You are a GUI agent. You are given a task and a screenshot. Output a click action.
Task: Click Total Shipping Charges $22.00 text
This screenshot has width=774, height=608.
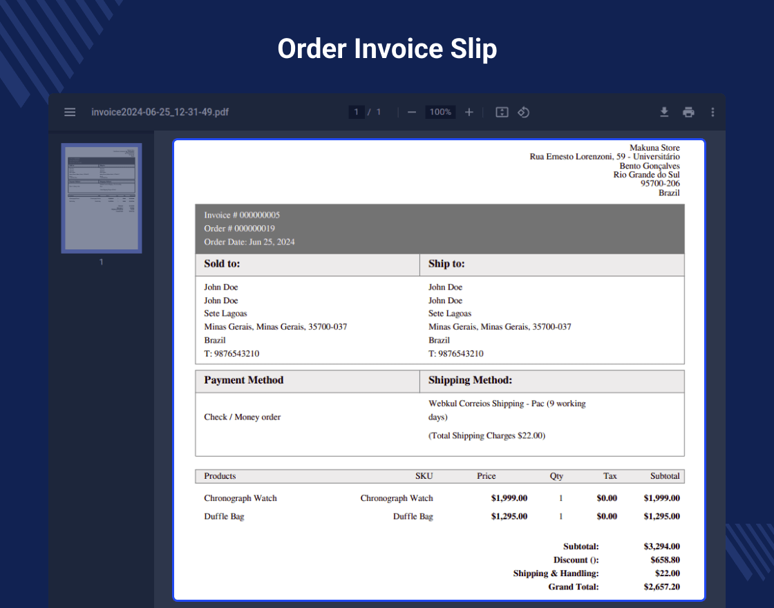click(x=487, y=436)
